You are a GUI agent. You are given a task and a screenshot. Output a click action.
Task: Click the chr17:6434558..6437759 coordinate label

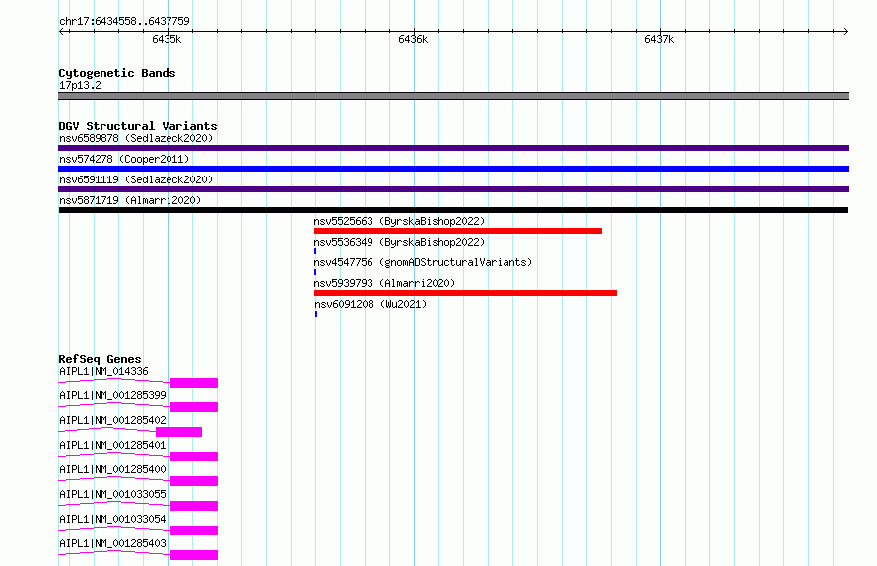[x=124, y=21]
